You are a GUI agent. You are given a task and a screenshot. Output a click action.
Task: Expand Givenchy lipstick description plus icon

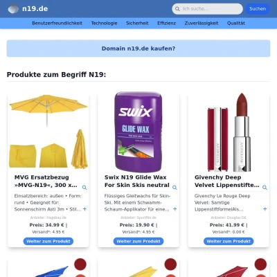(x=265, y=209)
